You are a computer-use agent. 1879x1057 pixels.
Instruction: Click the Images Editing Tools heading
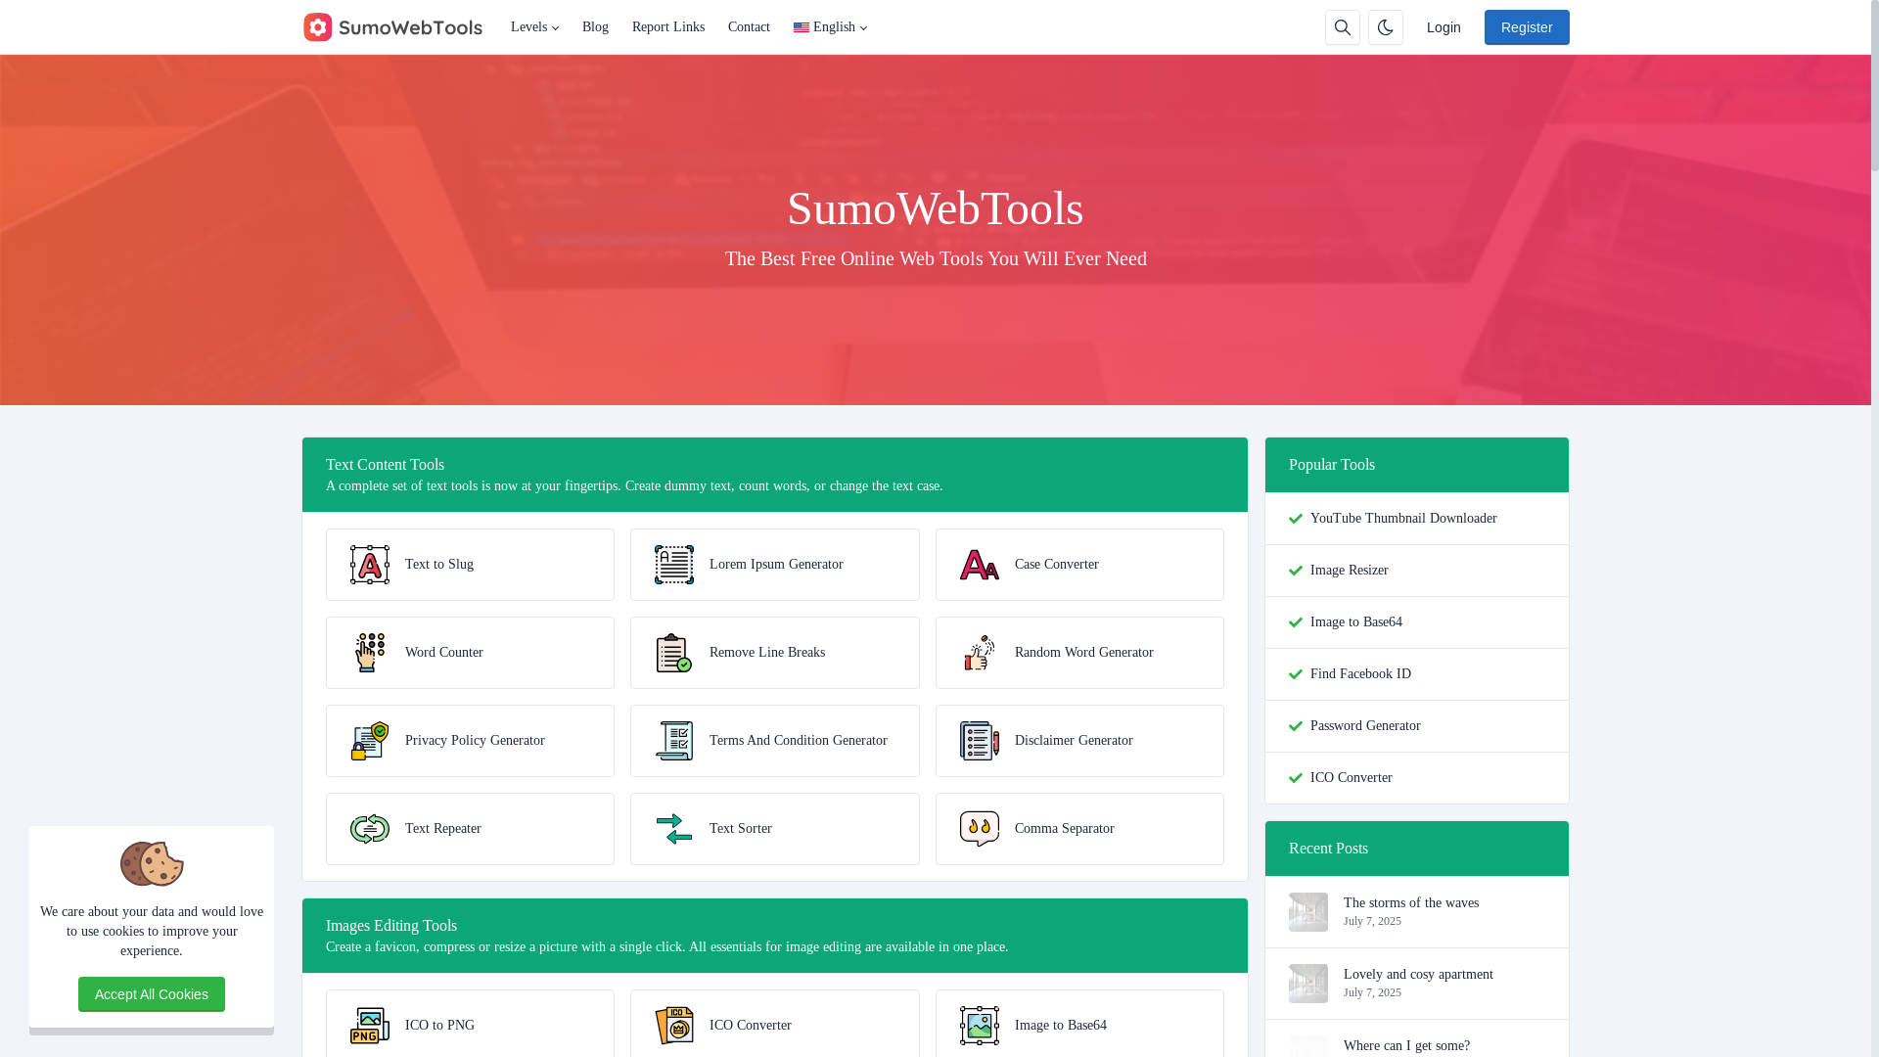click(x=391, y=926)
